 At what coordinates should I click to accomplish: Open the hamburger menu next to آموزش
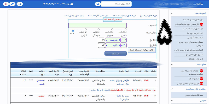202,4
